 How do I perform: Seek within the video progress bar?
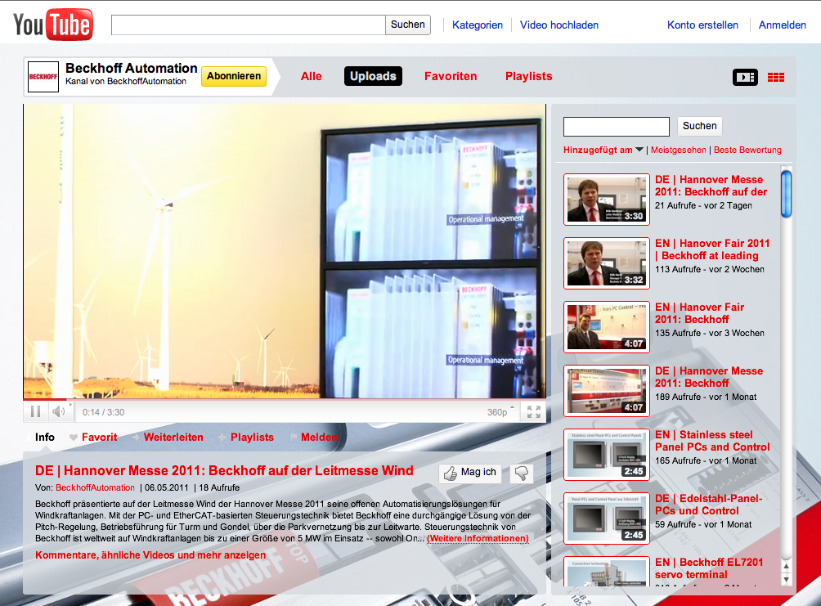coord(285,400)
